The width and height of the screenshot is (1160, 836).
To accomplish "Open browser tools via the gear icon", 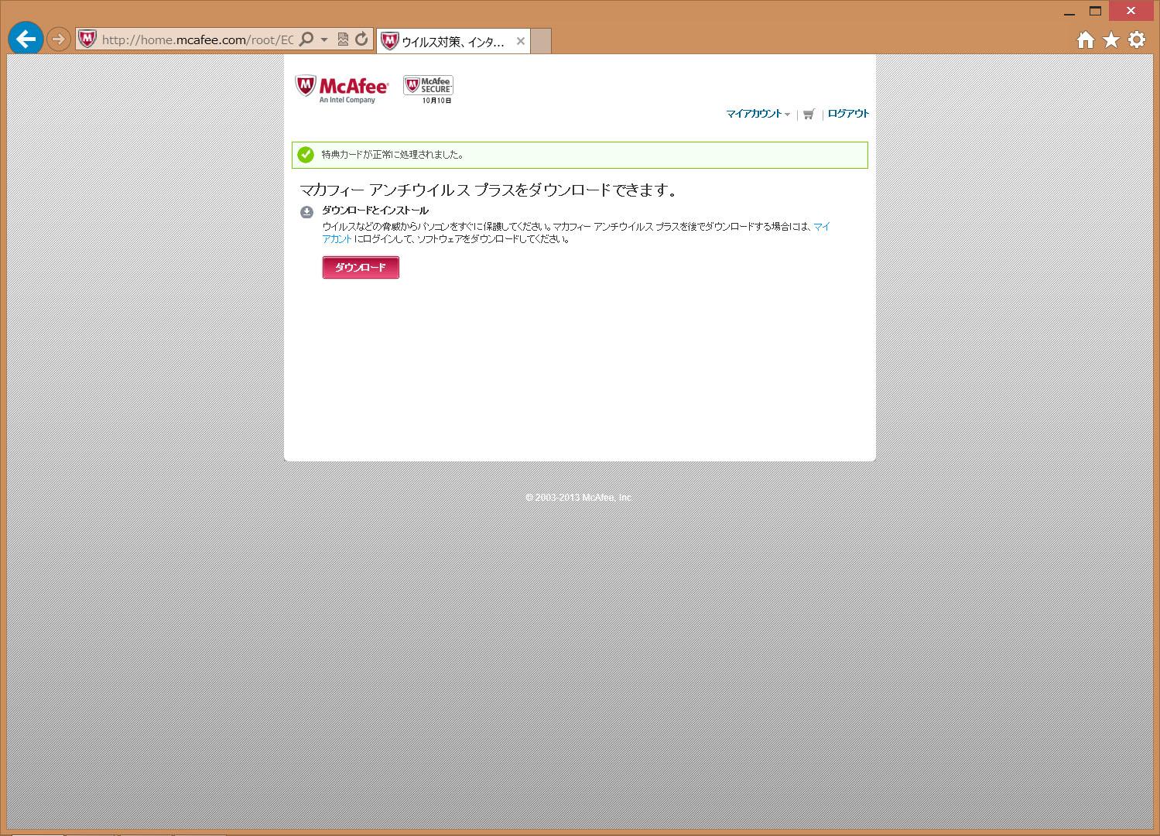I will (x=1137, y=39).
